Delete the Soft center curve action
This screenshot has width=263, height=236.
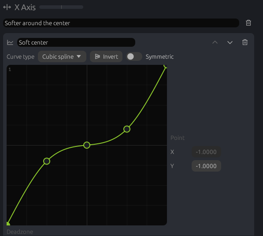tap(244, 42)
